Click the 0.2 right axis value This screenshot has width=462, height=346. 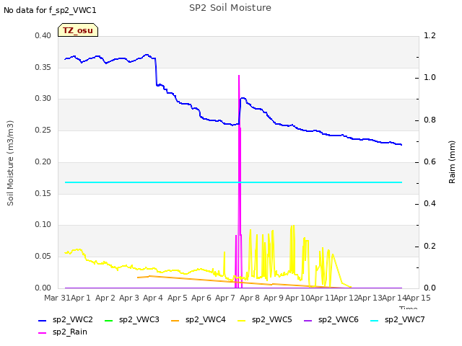click(430, 246)
